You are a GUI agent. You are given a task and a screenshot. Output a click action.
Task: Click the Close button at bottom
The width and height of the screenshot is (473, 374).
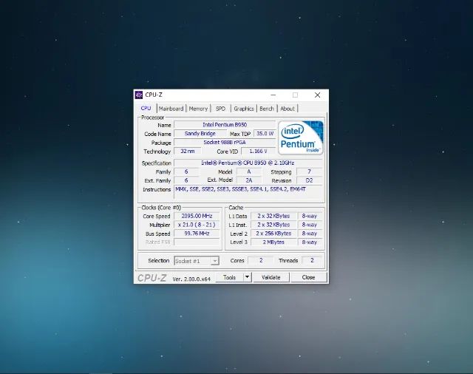[x=308, y=277]
